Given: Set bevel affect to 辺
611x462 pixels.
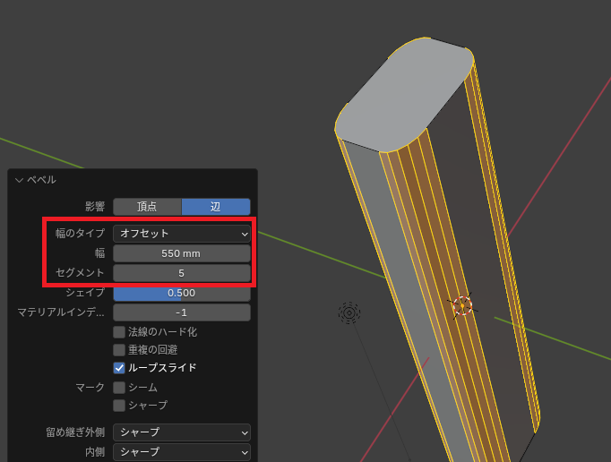Looking at the screenshot, I should pyautogui.click(x=216, y=207).
